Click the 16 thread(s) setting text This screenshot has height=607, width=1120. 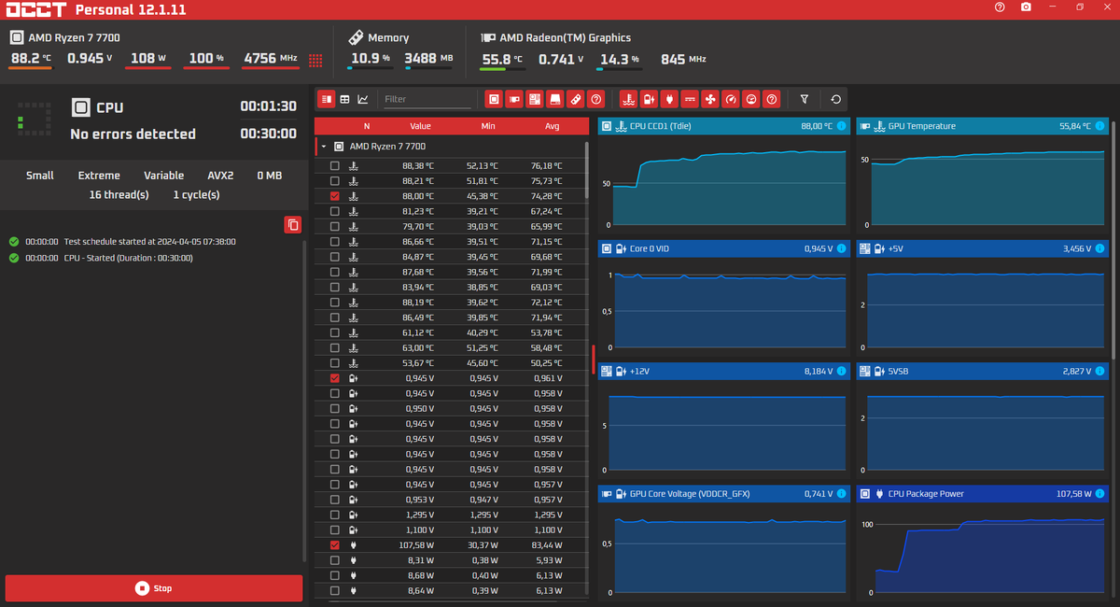coord(119,195)
